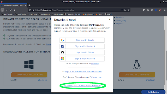Open Checksum link under Windows download

pyautogui.click(x=43, y=80)
